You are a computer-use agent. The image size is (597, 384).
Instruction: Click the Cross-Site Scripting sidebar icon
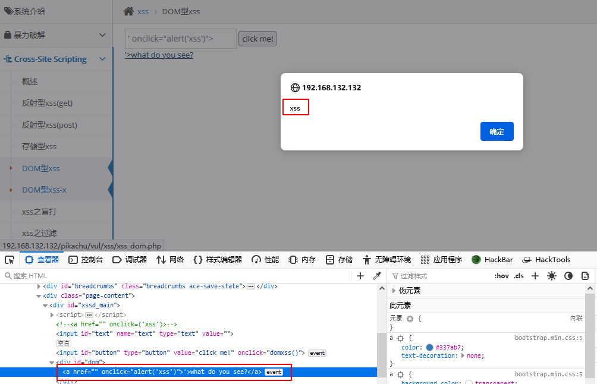(x=8, y=59)
